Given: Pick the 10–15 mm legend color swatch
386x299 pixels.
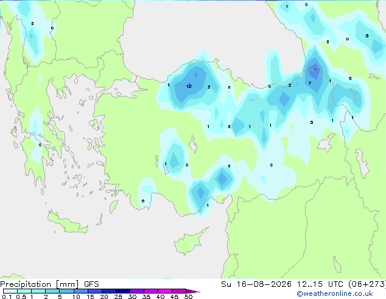Looking at the screenshot, I should pos(80,291).
